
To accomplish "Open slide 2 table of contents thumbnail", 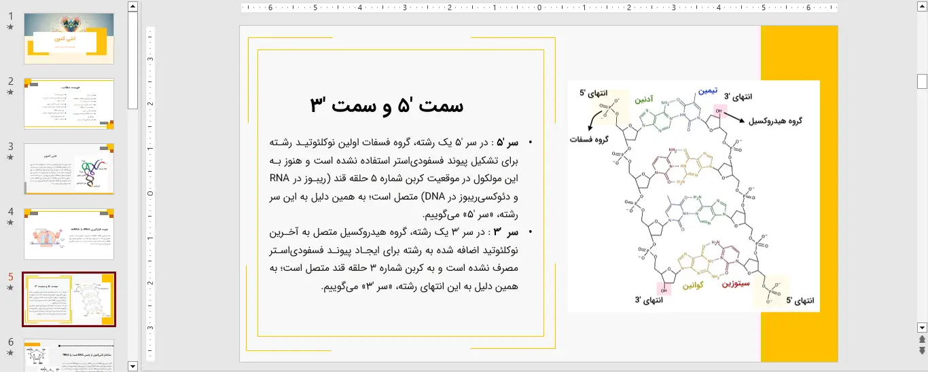I will pyautogui.click(x=69, y=104).
